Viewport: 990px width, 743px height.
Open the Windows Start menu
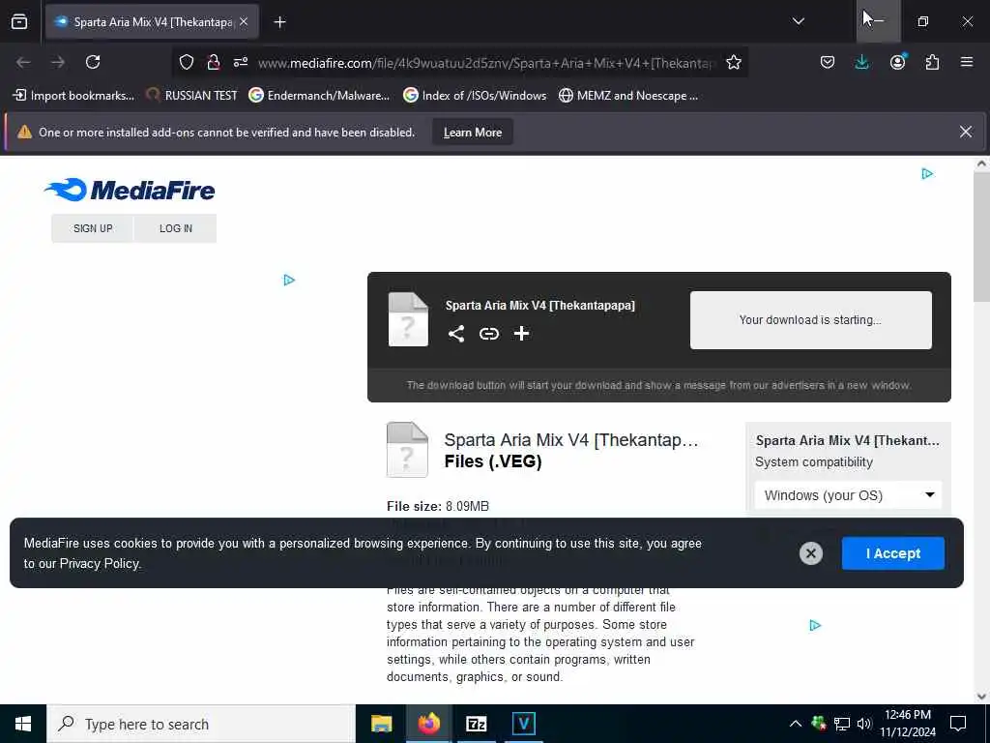(x=23, y=724)
